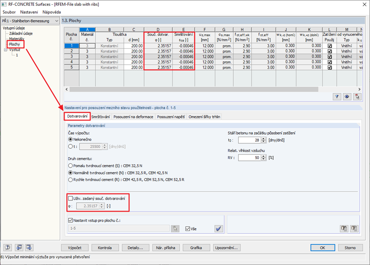The height and width of the screenshot is (265, 370).
Task: Select Plochy in the tree
Action: (x=15, y=44)
